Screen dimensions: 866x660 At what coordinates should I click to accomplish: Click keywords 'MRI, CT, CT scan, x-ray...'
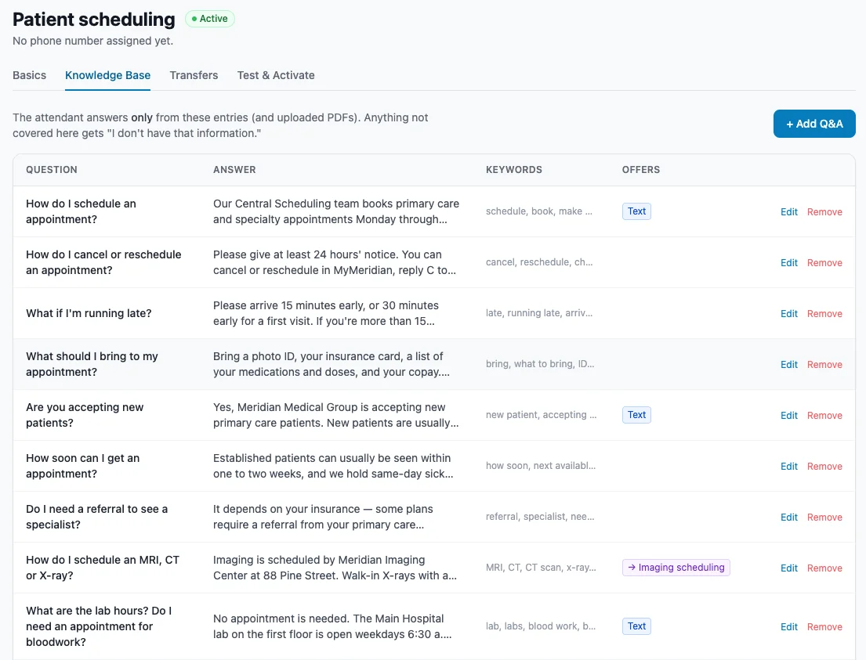542,568
